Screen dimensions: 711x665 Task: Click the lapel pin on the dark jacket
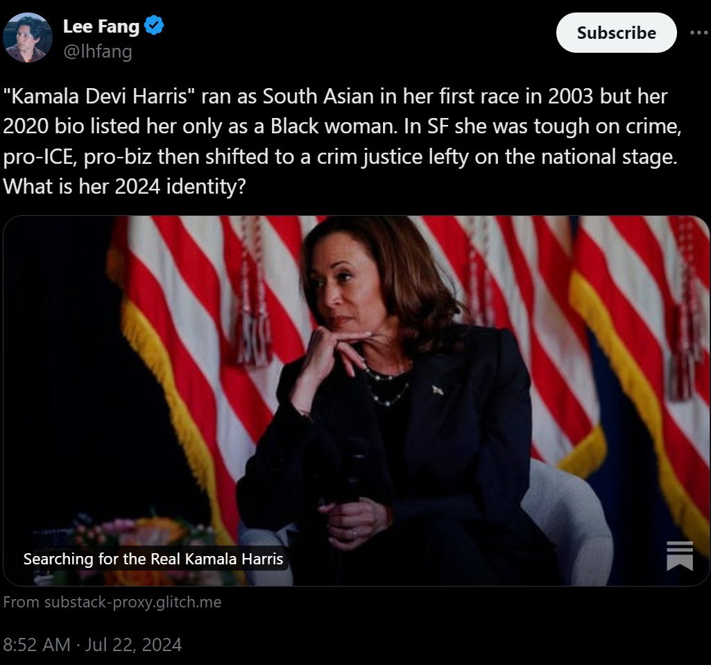pos(438,390)
